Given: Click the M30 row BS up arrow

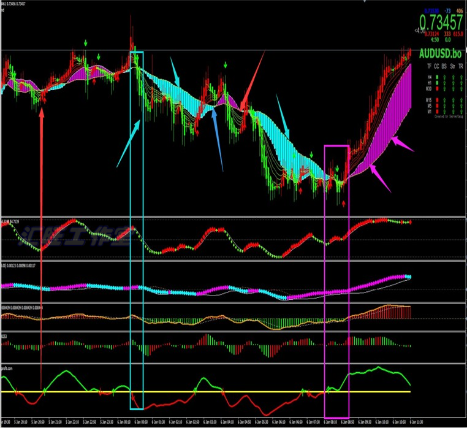Looking at the screenshot, I should click(444, 89).
